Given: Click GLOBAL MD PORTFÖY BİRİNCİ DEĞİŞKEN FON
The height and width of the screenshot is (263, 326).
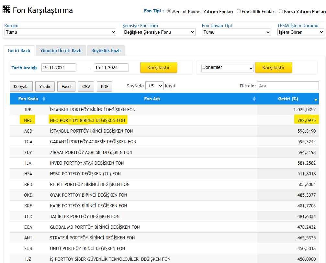Looking at the screenshot, I should click(95, 227).
